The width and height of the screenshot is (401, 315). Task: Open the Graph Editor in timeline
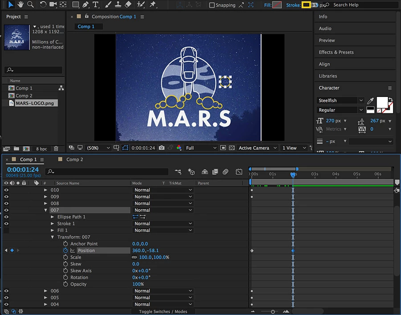(239, 172)
